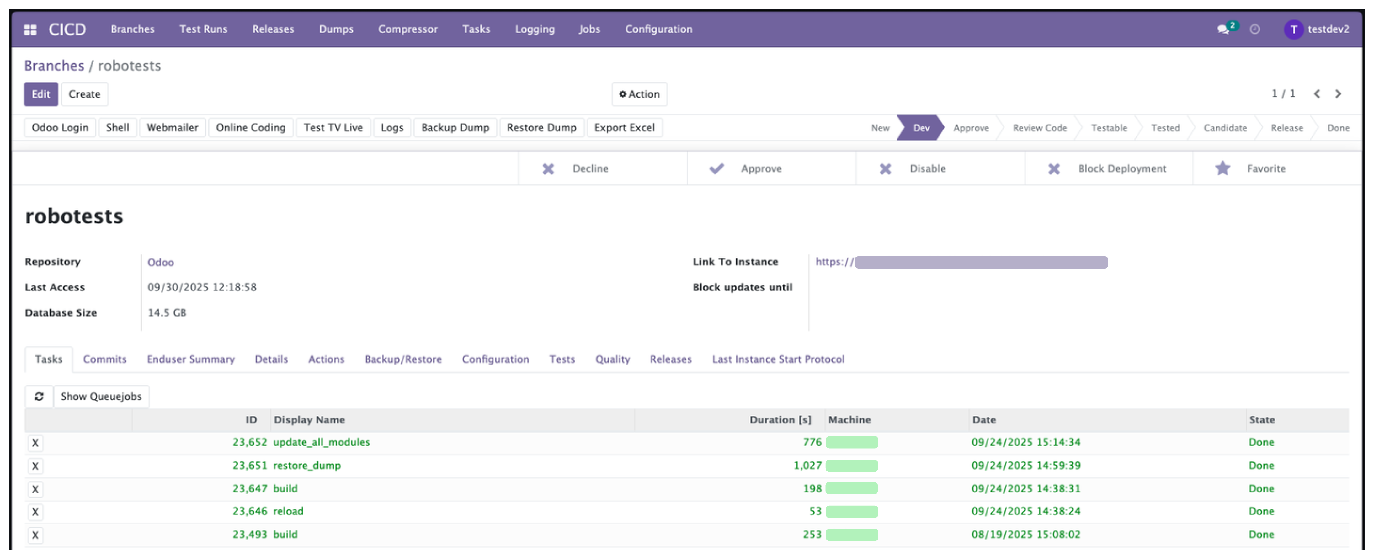Viewport: 1374px width, 559px height.
Task: Switch to the Quality tab
Action: click(x=612, y=359)
